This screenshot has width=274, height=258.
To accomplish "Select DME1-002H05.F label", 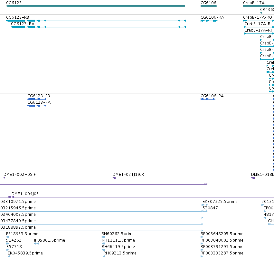I will pyautogui.click(x=20, y=175).
